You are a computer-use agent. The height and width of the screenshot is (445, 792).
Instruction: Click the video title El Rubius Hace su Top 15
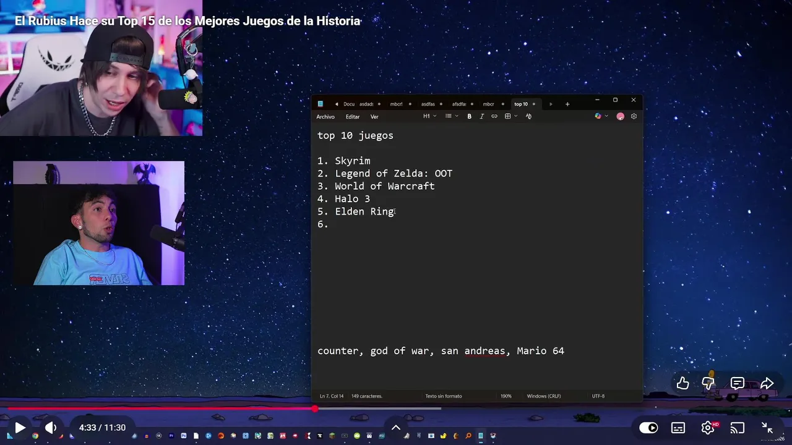187,21
